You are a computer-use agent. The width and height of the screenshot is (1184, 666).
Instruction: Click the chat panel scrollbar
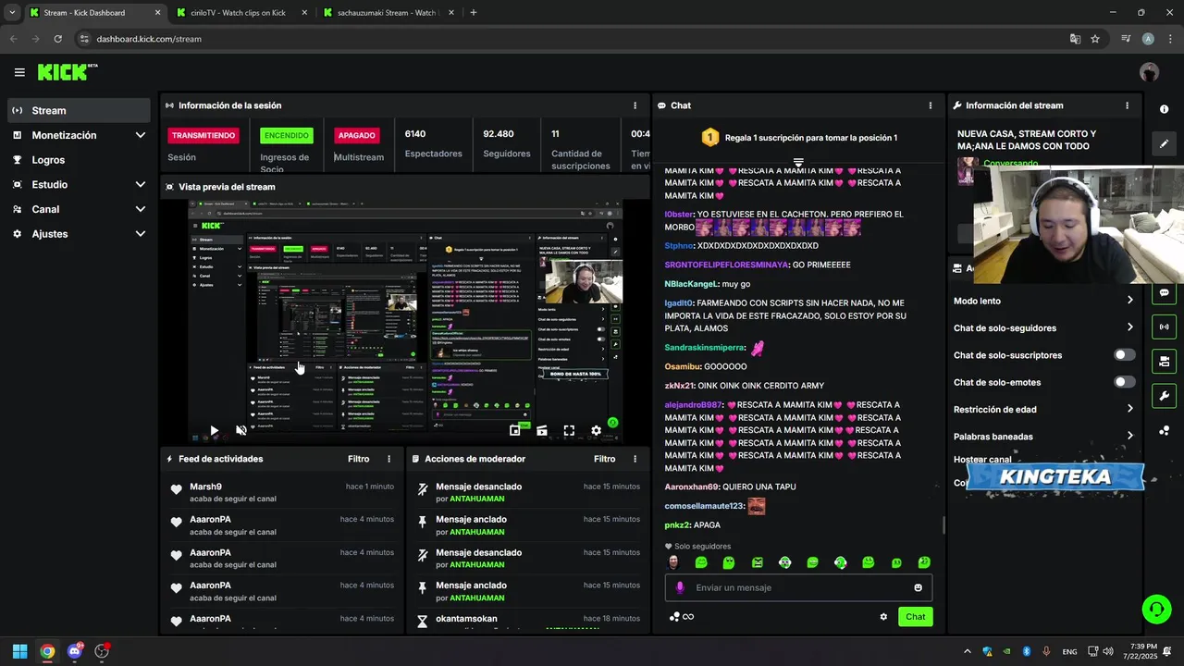pos(943,524)
